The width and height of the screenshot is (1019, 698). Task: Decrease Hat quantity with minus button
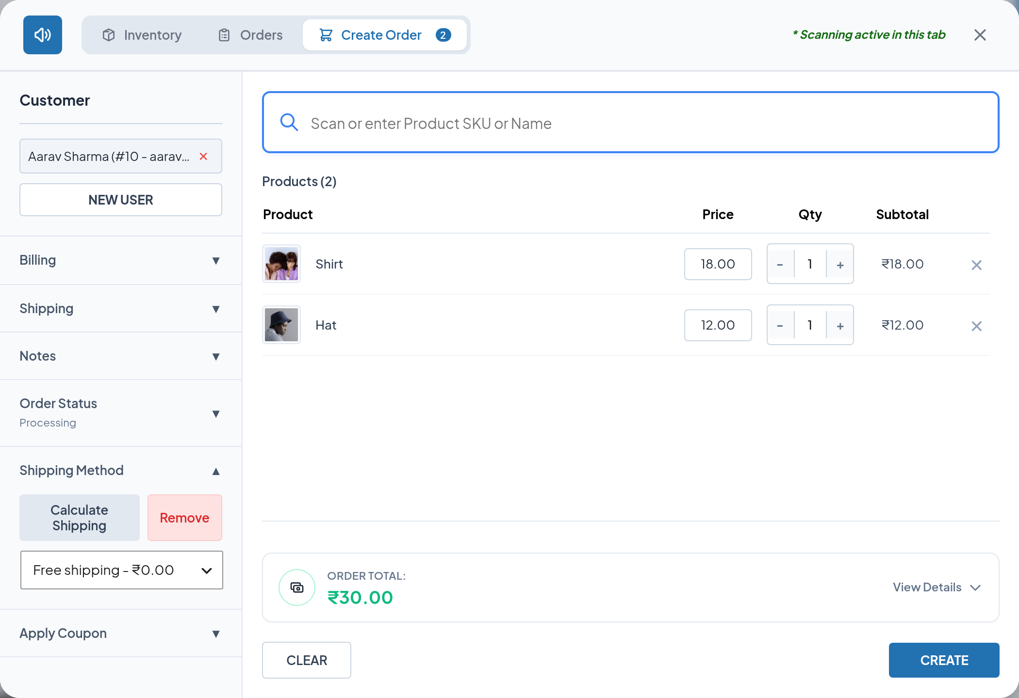pyautogui.click(x=780, y=325)
